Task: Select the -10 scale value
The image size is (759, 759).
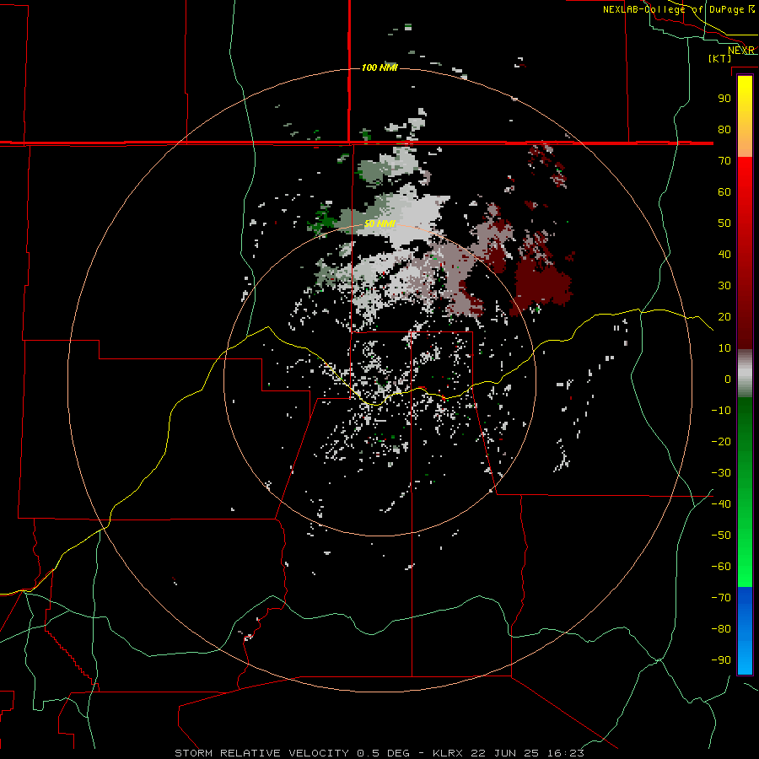Action: click(x=721, y=411)
